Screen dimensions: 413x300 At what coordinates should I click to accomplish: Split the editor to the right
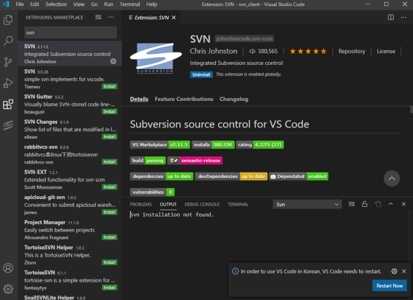pos(391,17)
